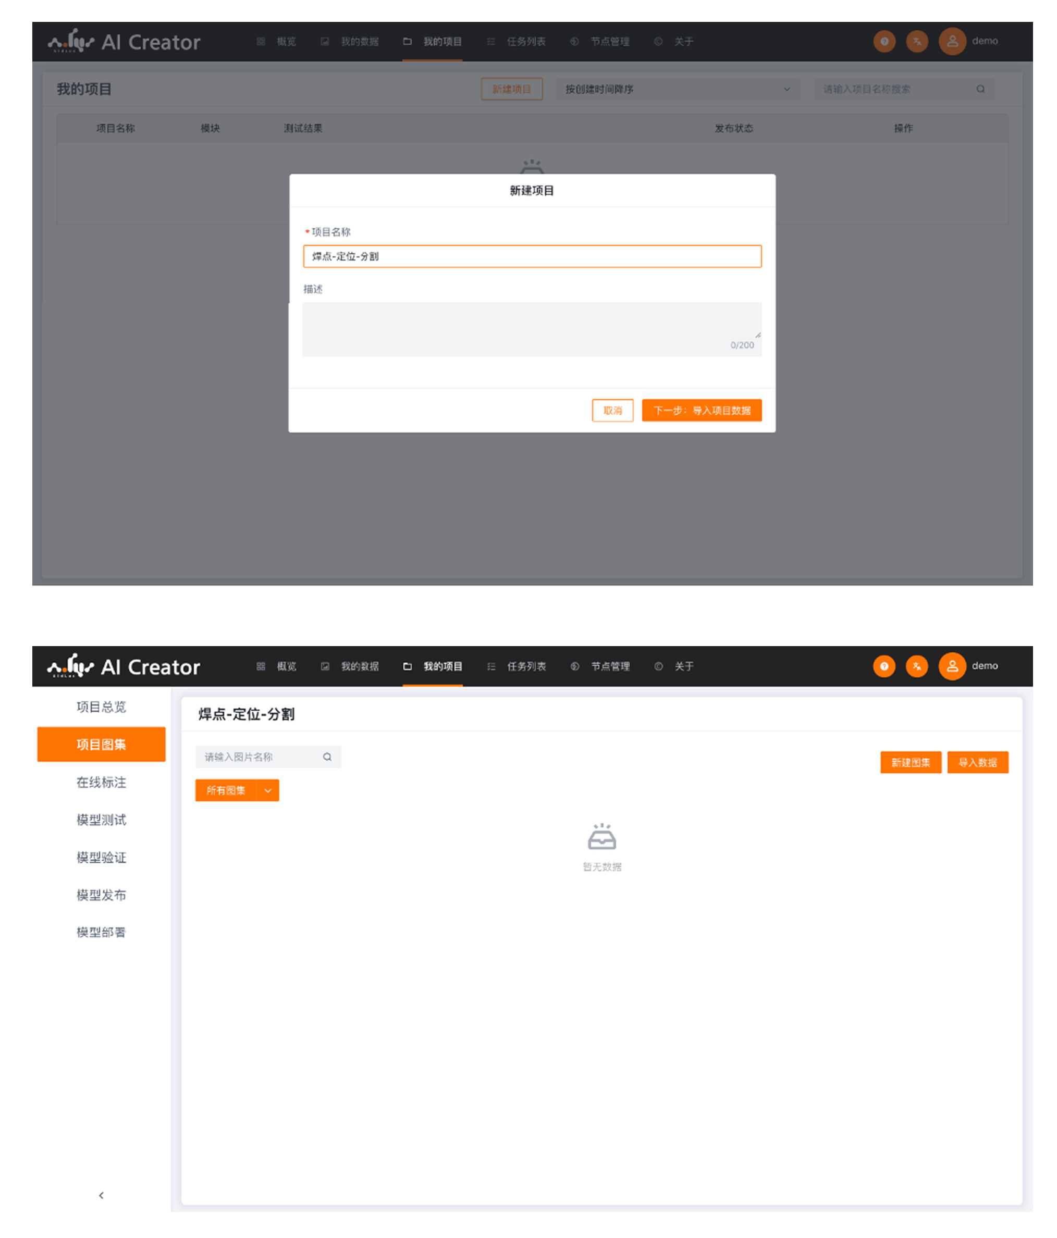Click 新建图集 button

tap(910, 762)
